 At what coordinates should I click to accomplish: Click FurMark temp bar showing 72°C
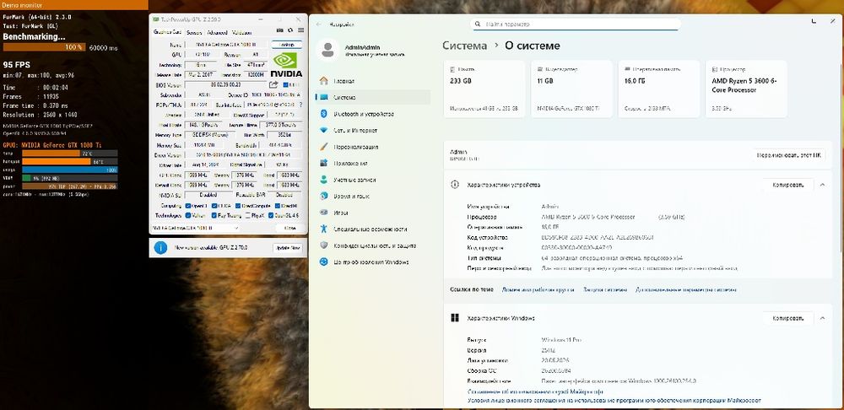pyautogui.click(x=70, y=154)
